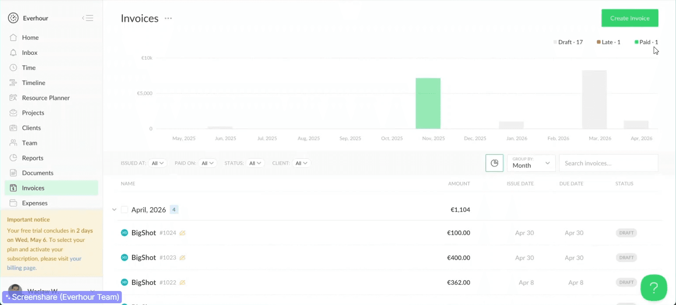Click the Invoices dollar icon
The width and height of the screenshot is (676, 305).
[x=13, y=188]
